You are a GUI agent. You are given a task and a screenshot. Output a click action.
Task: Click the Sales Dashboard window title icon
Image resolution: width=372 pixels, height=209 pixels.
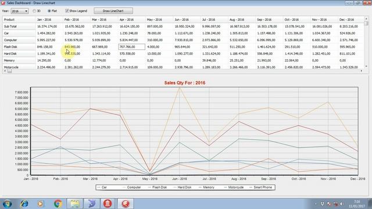pyautogui.click(x=3, y=3)
